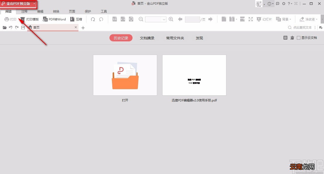Click the open folder icon in quick bar
The image size is (324, 174).
pyautogui.click(x=5, y=28)
